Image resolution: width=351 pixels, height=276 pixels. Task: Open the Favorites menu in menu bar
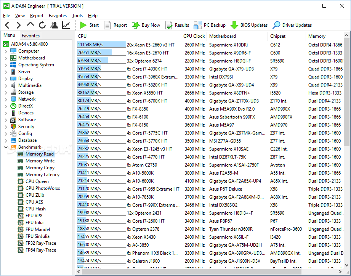[58, 16]
